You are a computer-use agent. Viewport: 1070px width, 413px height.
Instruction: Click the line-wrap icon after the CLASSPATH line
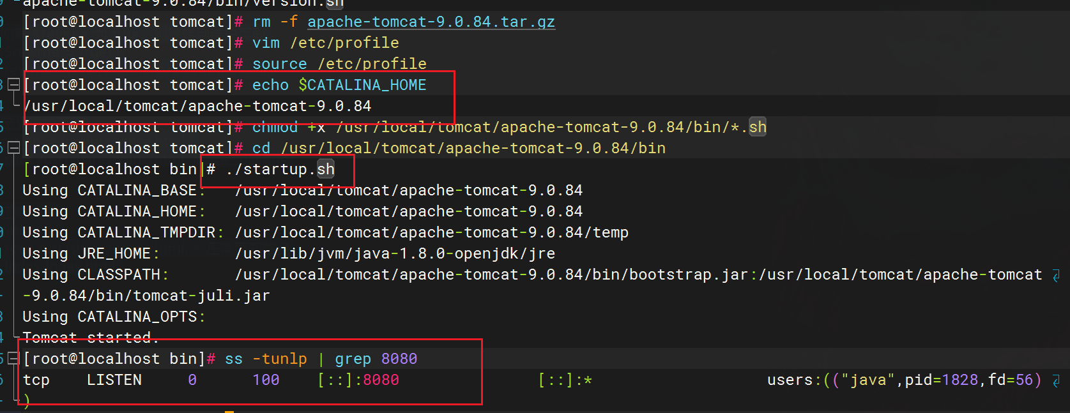tap(1056, 275)
